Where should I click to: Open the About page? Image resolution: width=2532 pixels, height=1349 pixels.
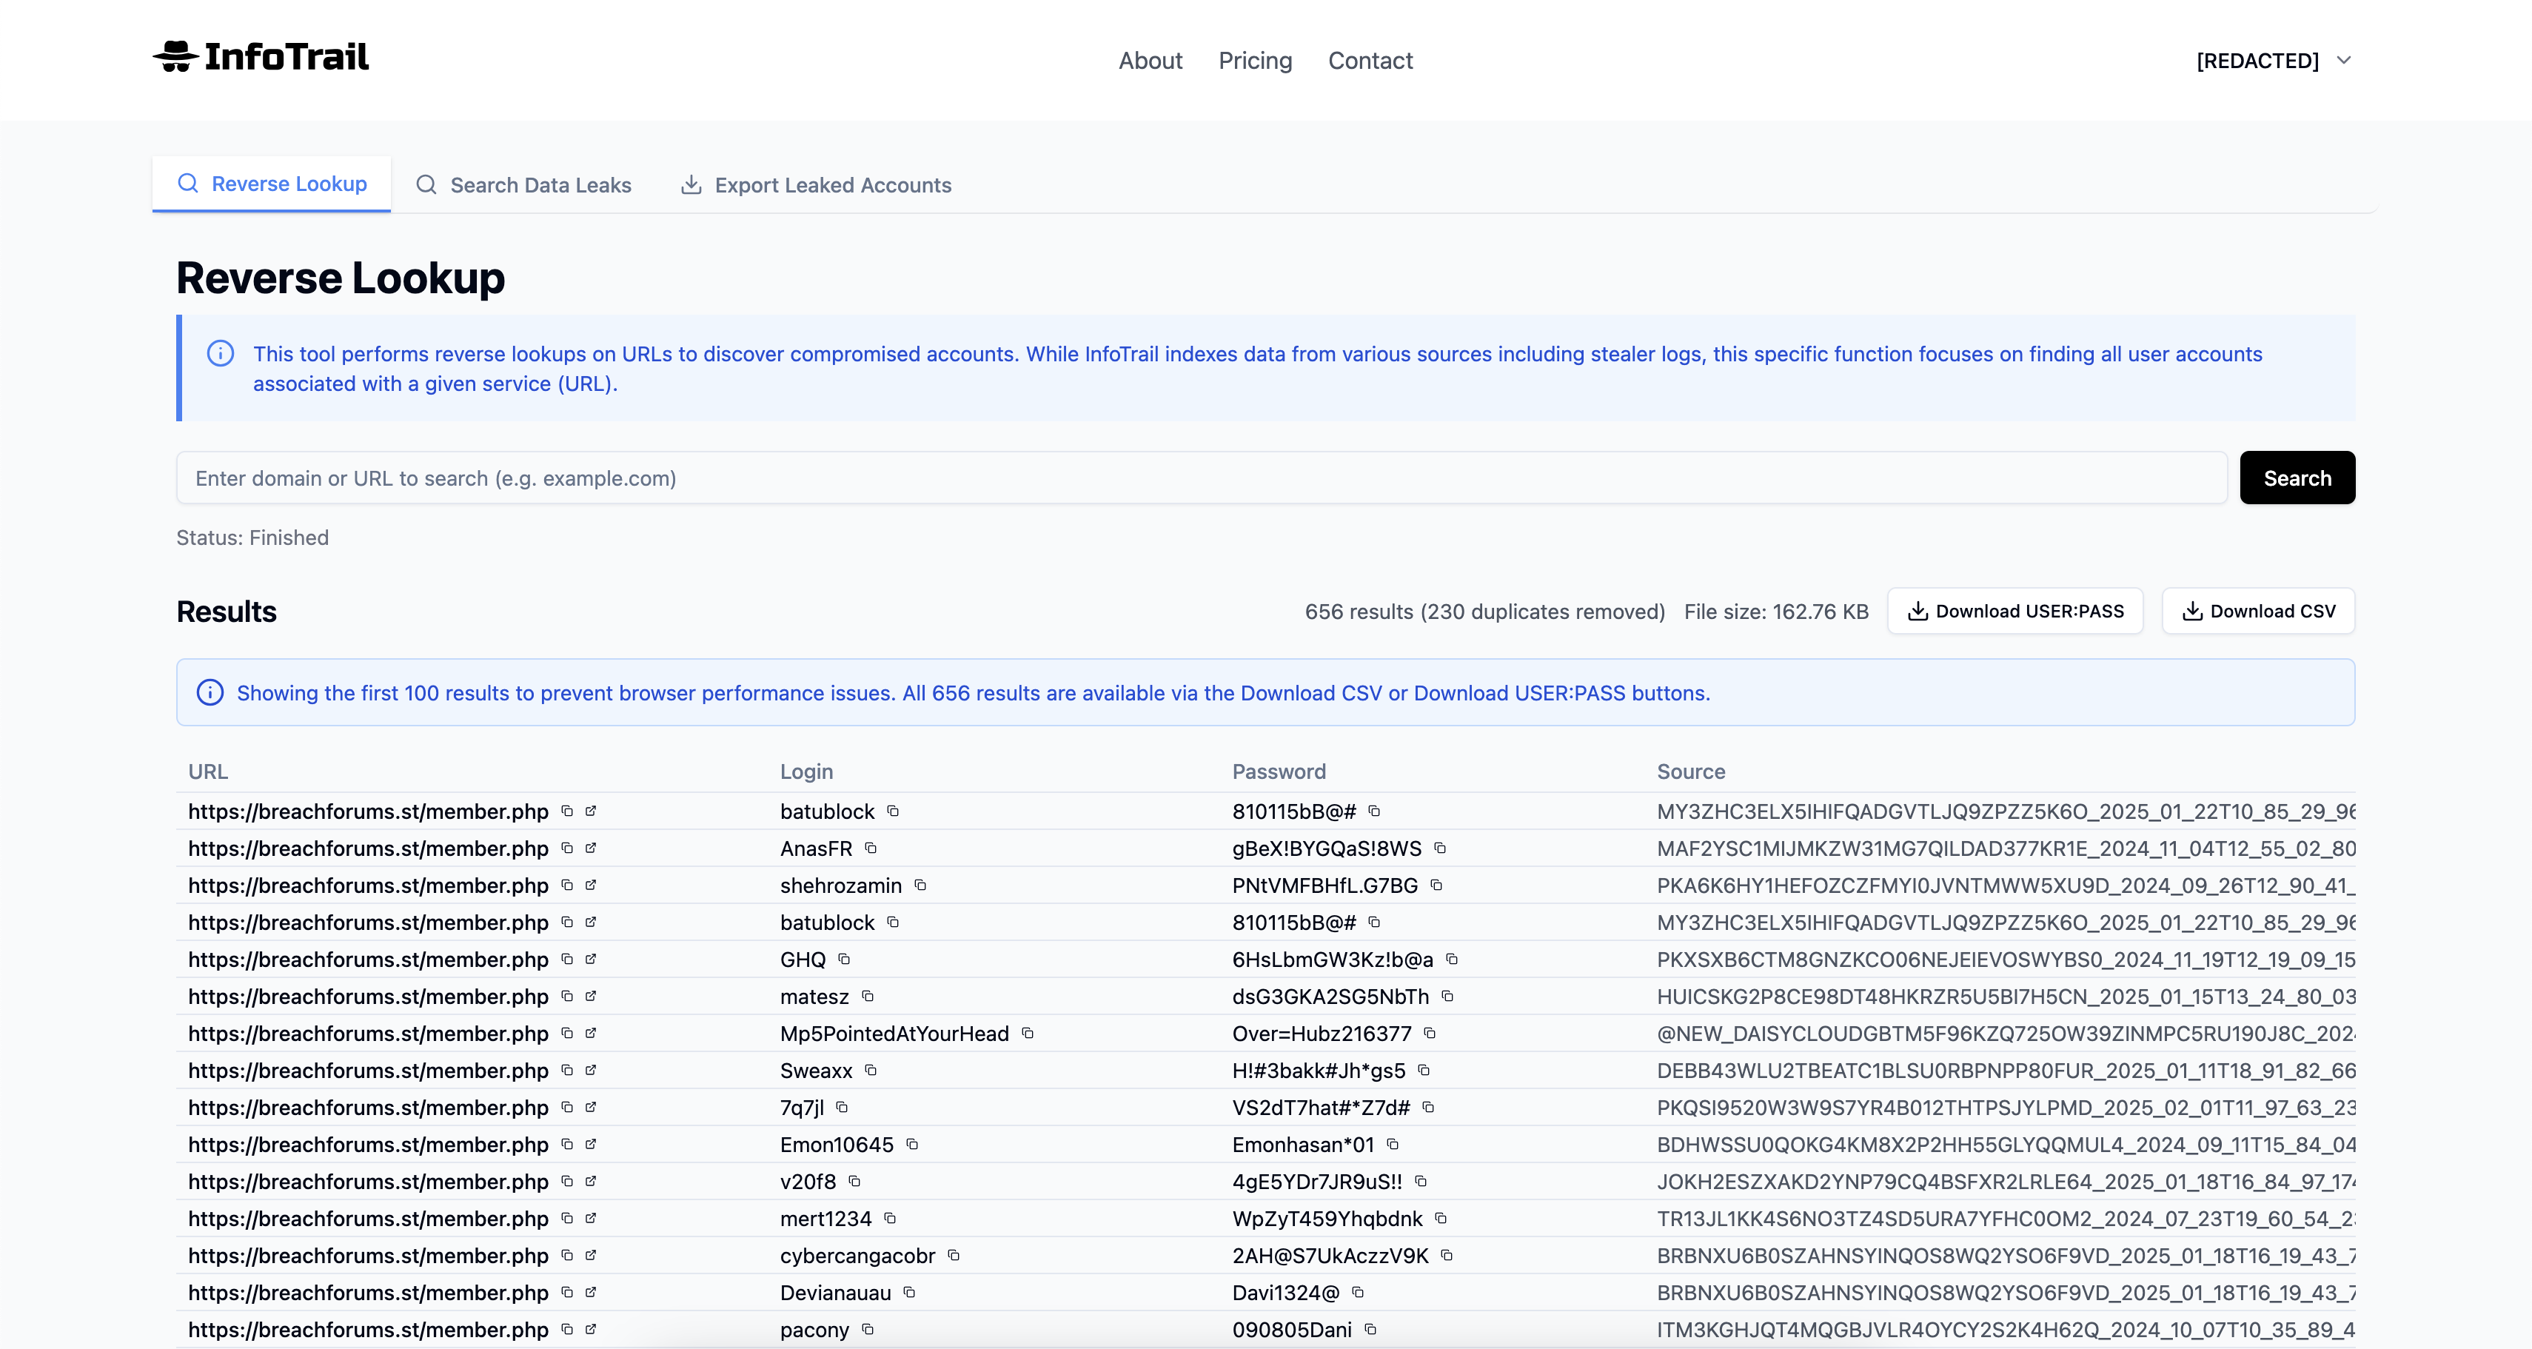pyautogui.click(x=1150, y=61)
